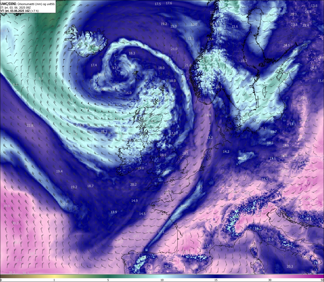Click the map value 39.2

(15, 223)
